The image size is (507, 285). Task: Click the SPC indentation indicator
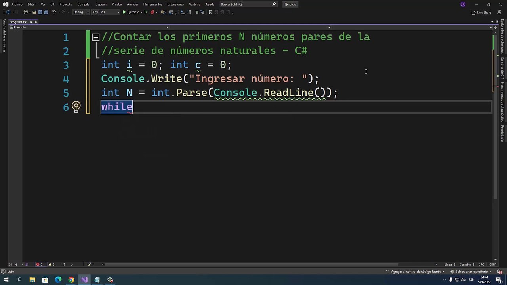pos(482,264)
